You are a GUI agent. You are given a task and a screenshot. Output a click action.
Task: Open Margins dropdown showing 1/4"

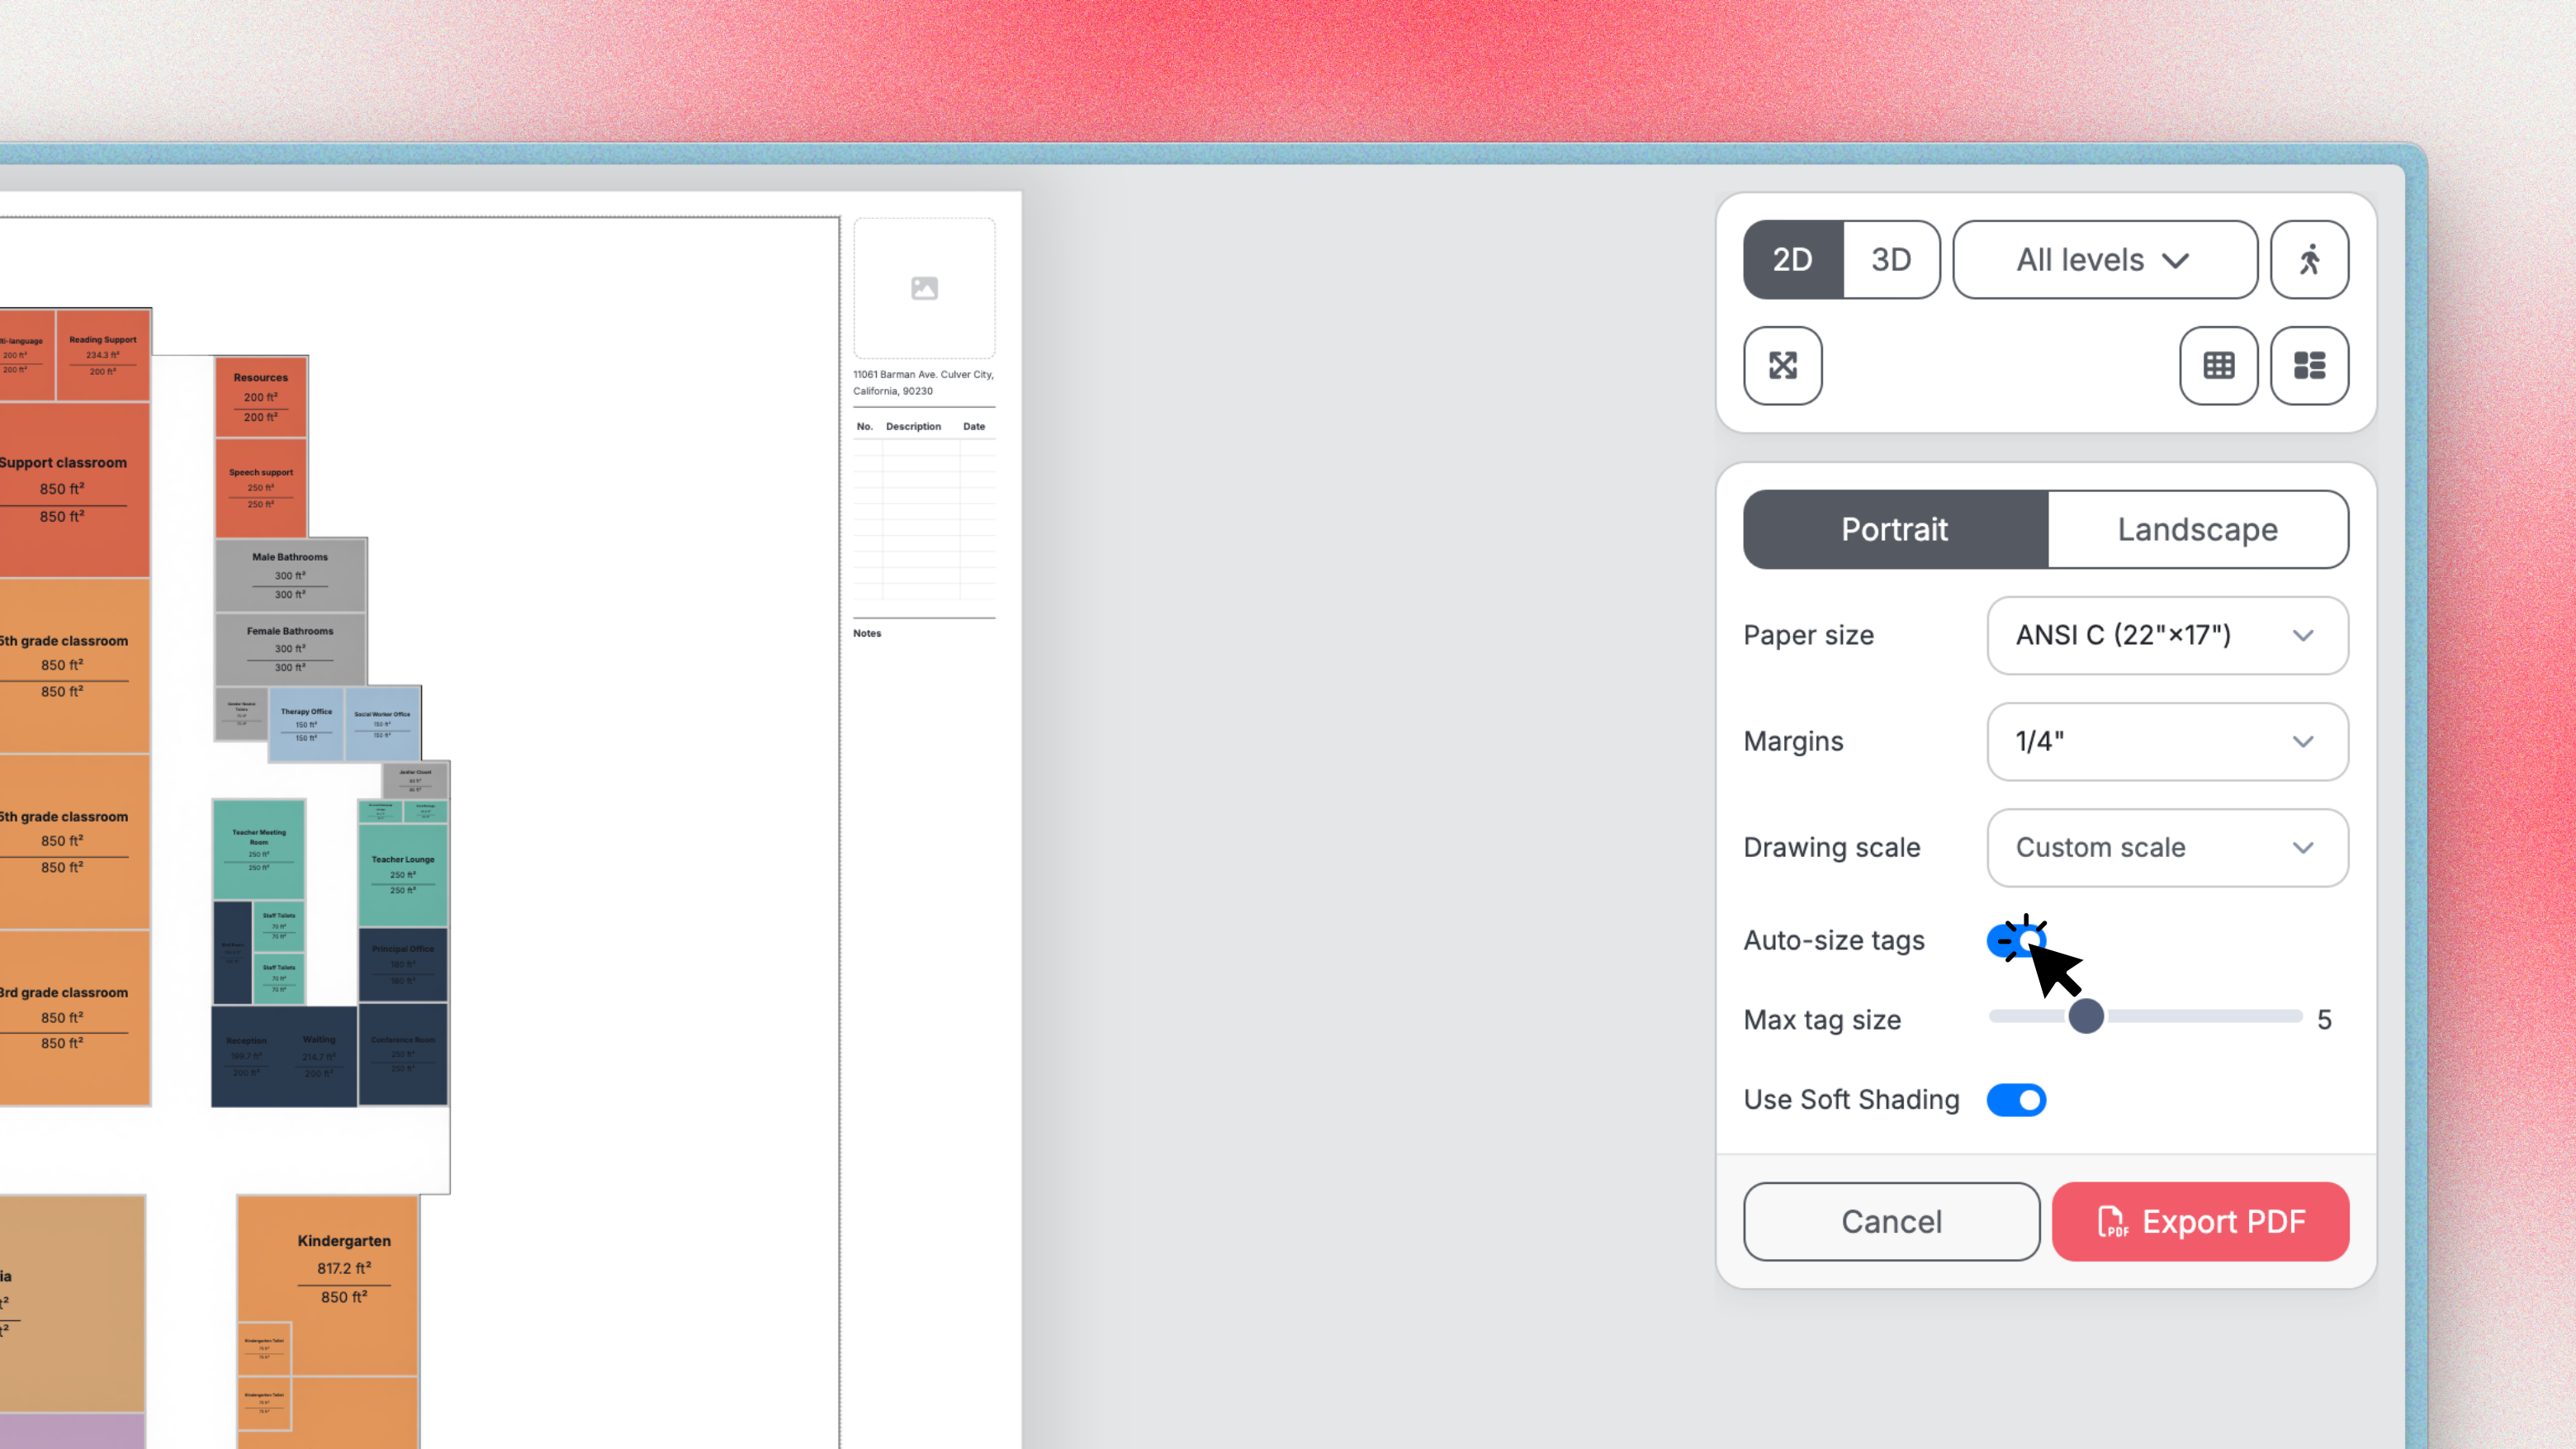[x=2166, y=742]
